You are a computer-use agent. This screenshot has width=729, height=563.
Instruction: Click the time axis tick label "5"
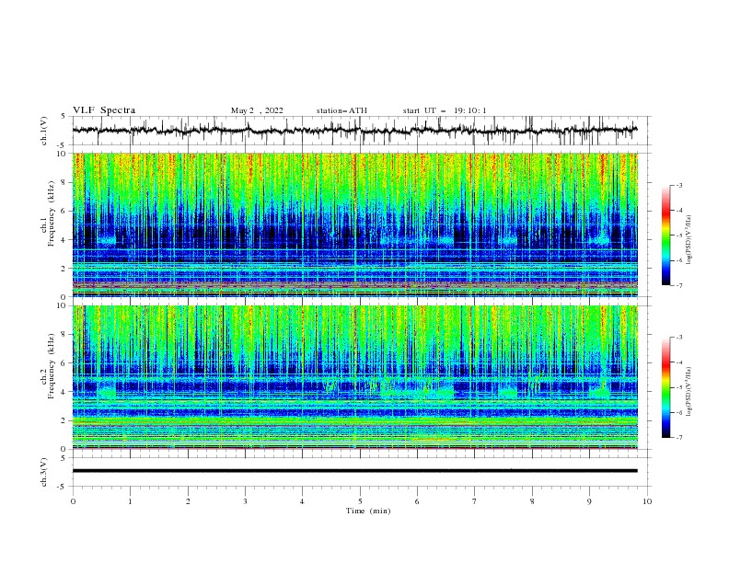(x=360, y=501)
